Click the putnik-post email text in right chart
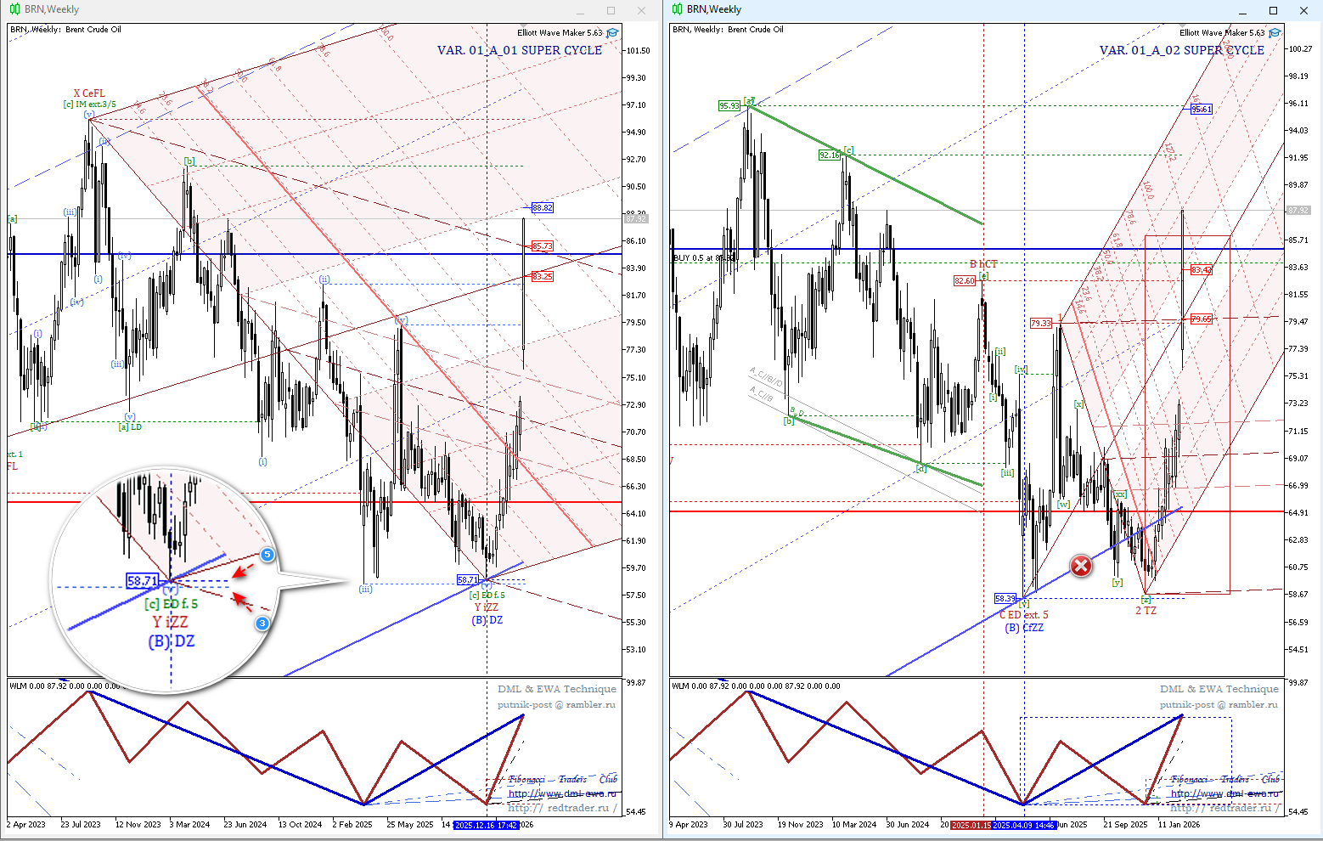This screenshot has height=841, width=1323. click(1219, 704)
